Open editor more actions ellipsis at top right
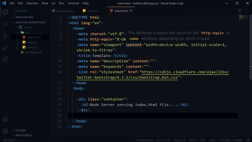 point(247,11)
